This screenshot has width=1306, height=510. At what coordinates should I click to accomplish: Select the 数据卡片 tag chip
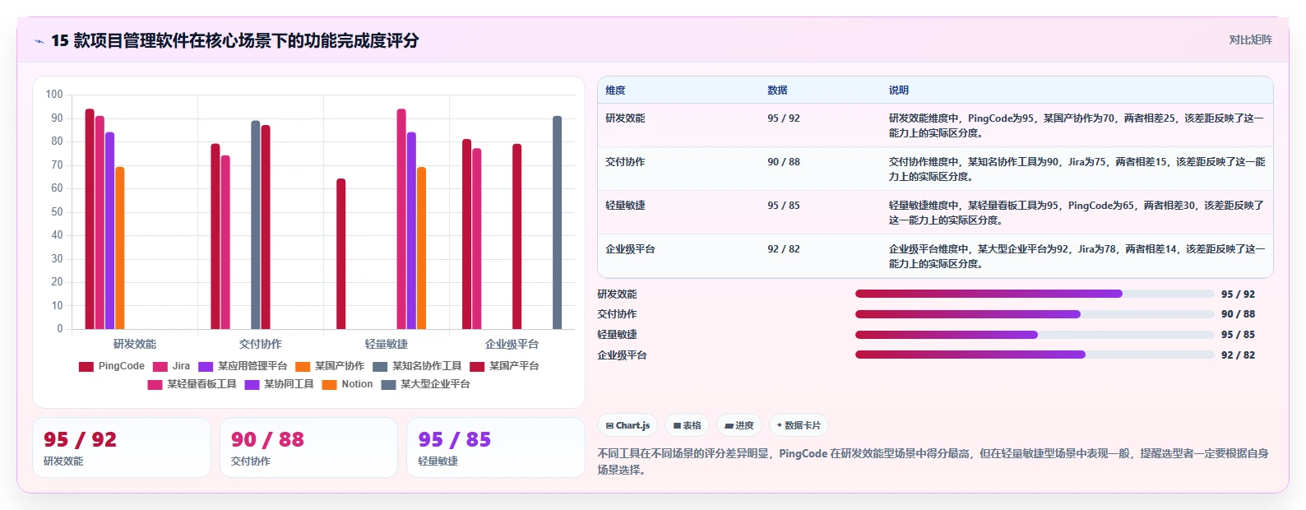pos(799,425)
